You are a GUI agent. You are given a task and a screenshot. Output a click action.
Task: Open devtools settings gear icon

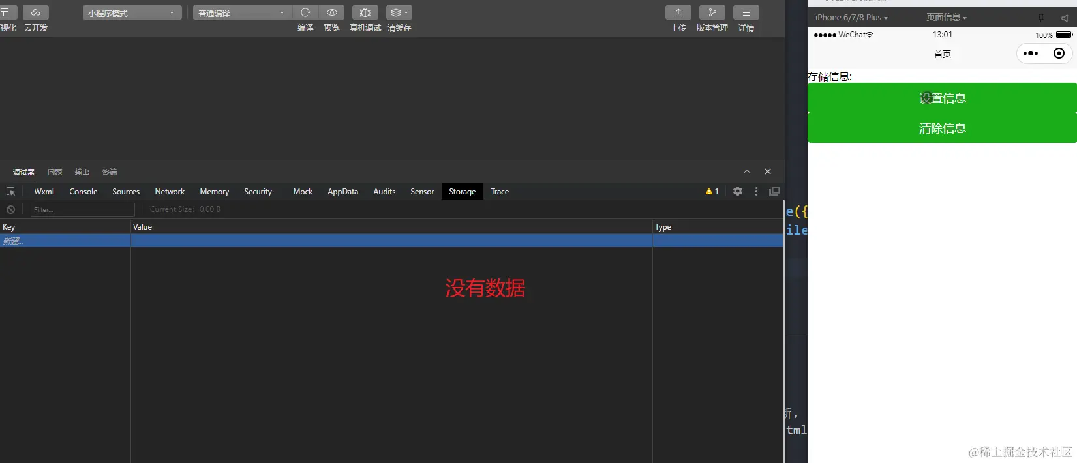[738, 191]
